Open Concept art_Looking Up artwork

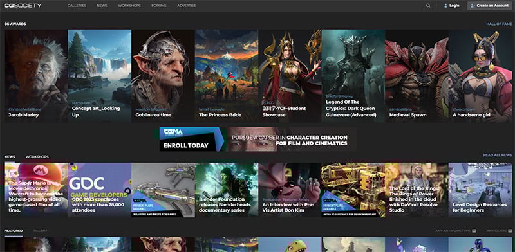click(99, 76)
